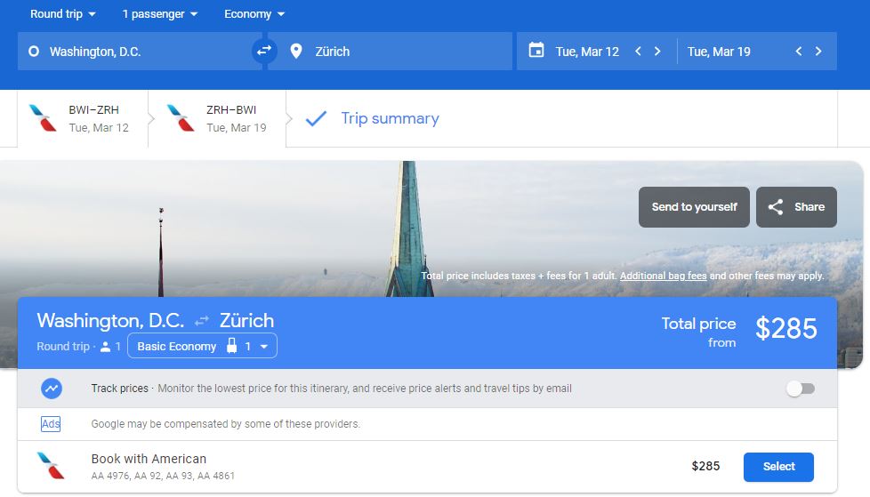The width and height of the screenshot is (870, 497).
Task: Open the Round trip dropdown
Action: pyautogui.click(x=62, y=14)
